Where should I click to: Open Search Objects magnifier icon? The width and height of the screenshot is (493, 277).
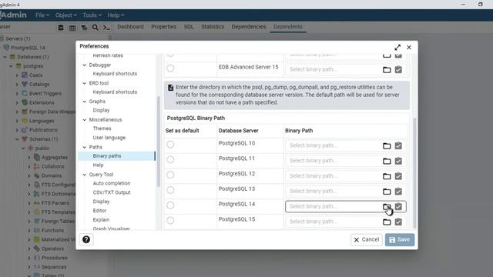pyautogui.click(x=96, y=28)
